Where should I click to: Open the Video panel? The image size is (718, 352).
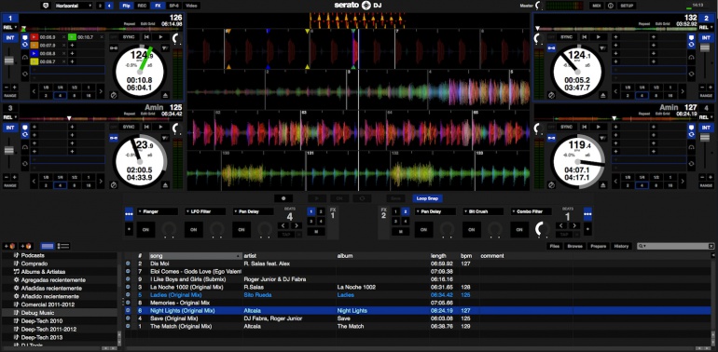pos(191,6)
